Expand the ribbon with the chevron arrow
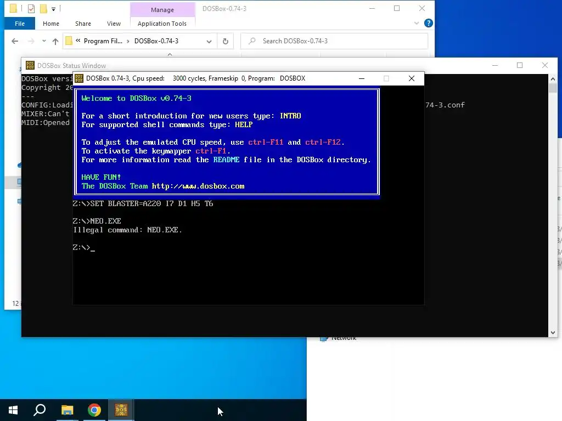This screenshot has width=562, height=421. pos(417,23)
